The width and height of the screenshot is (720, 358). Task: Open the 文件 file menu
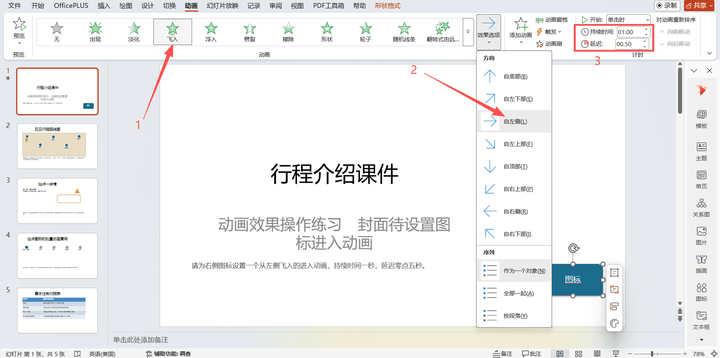(15, 6)
